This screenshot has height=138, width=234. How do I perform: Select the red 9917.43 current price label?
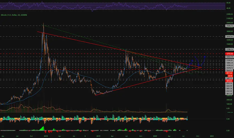[229, 73]
